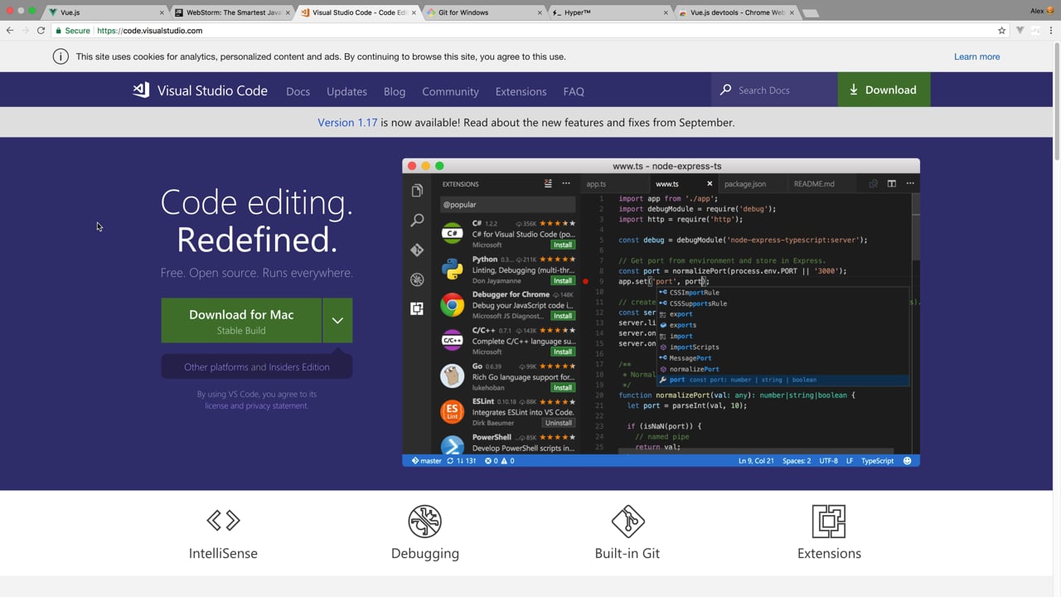The height and width of the screenshot is (597, 1061).
Task: Toggle the breakpoint on line 9
Action: (585, 281)
